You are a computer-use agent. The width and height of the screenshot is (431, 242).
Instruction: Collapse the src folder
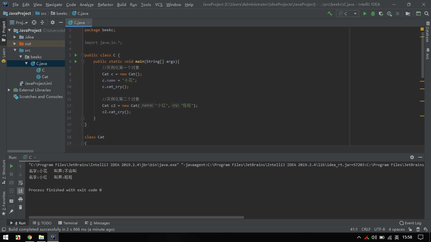point(15,50)
